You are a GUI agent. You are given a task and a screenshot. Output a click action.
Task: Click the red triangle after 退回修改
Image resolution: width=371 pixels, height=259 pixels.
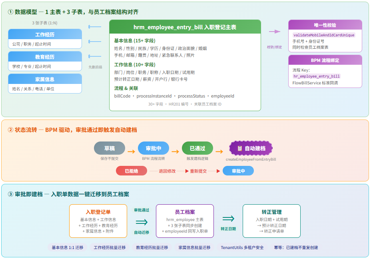(187, 171)
